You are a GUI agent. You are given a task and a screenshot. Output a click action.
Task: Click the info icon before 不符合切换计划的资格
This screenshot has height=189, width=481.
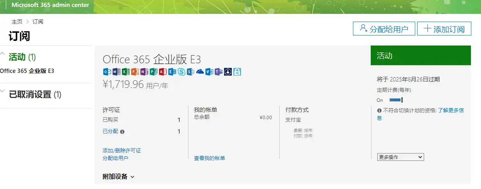380,110
